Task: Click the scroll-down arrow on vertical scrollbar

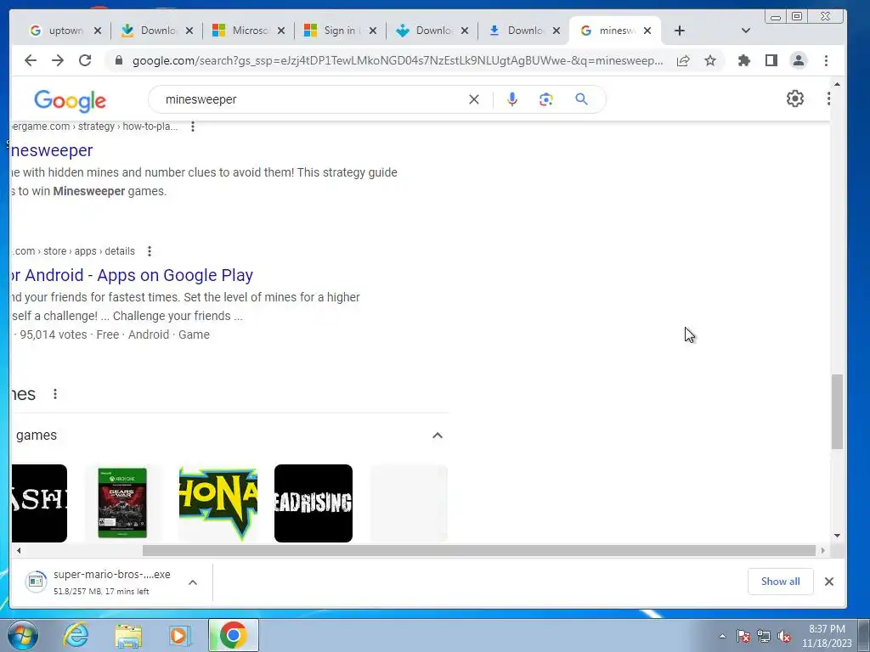Action: coord(837,536)
